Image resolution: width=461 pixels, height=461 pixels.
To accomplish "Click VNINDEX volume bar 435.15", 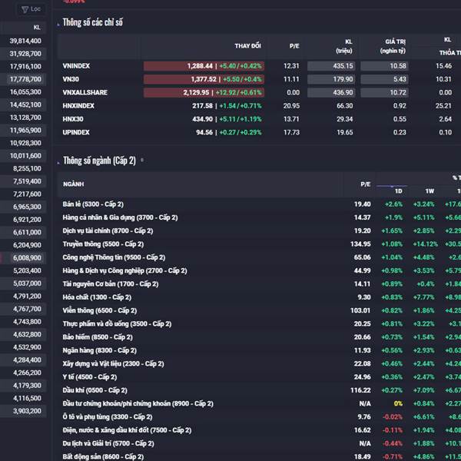I will 331,66.
